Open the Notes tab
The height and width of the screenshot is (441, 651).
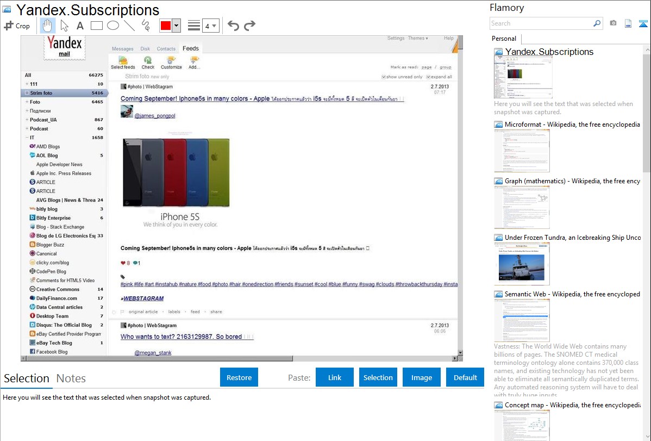[x=71, y=378]
